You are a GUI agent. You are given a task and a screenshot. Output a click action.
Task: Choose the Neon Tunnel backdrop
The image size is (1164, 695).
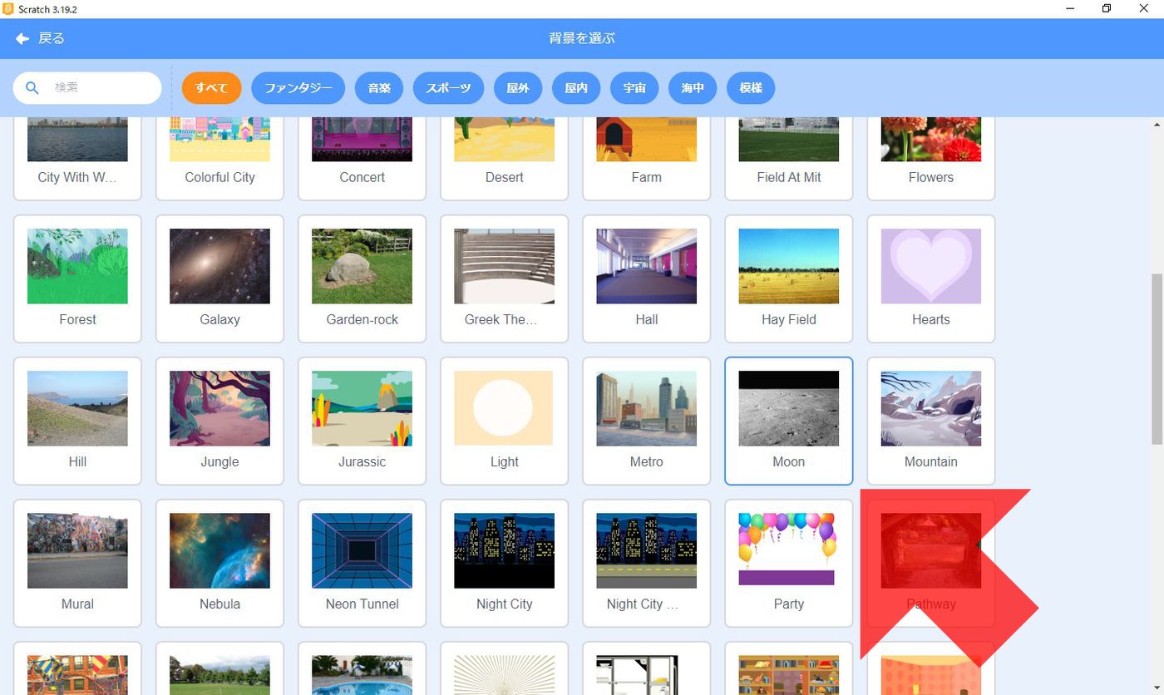click(x=362, y=563)
